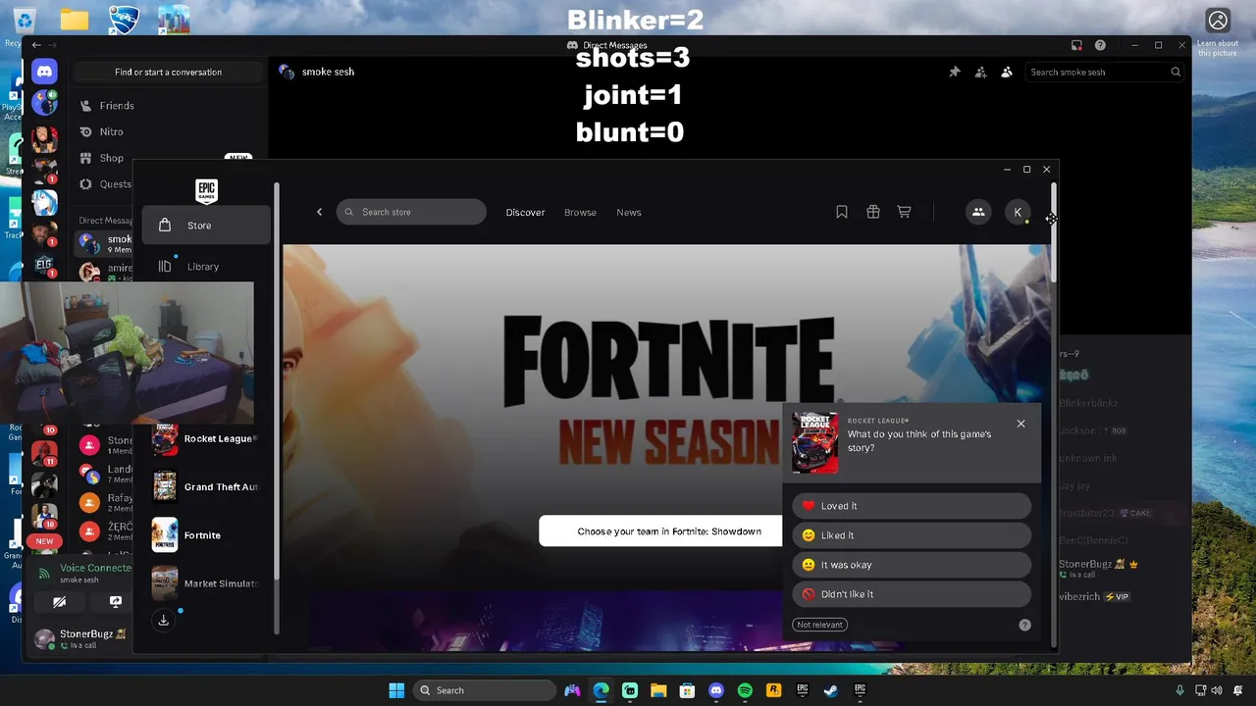Click the Not relevant survey button

(819, 625)
